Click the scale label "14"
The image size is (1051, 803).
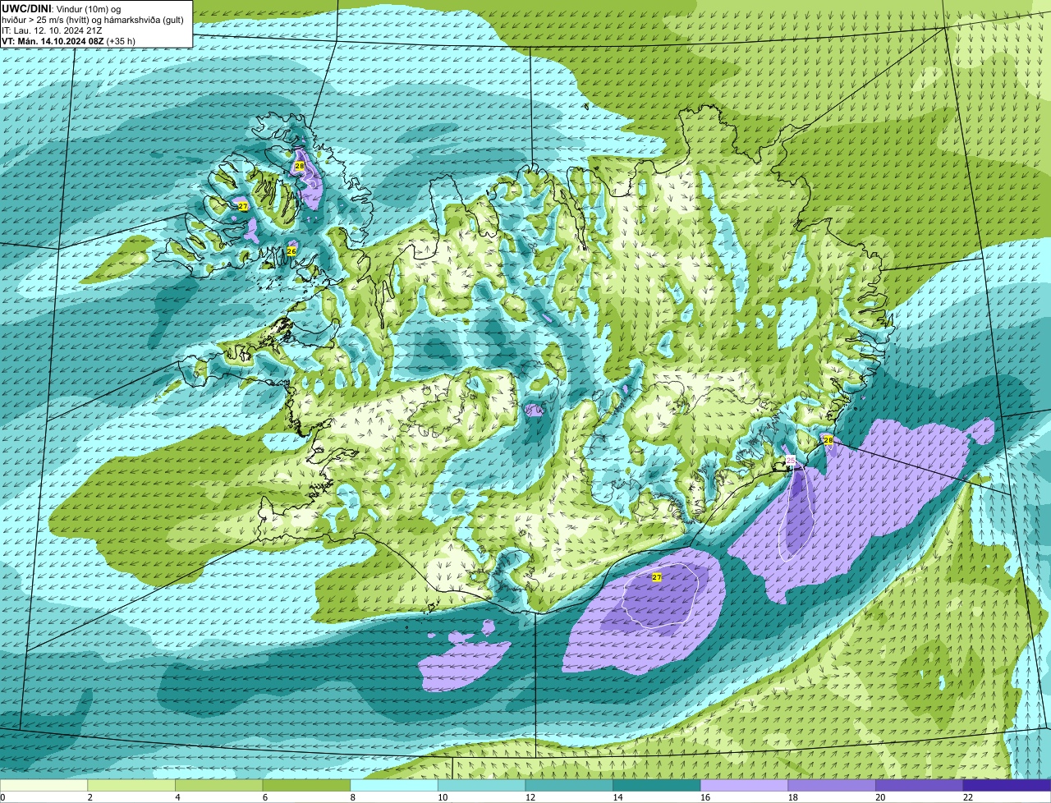coord(617,797)
